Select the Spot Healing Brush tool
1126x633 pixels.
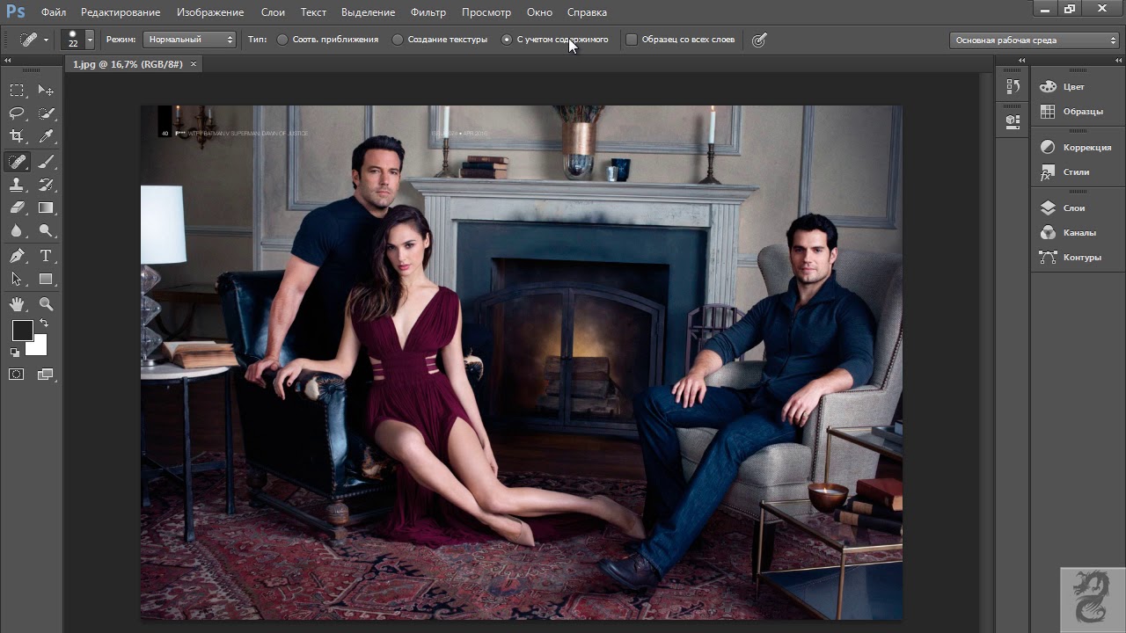click(x=17, y=162)
